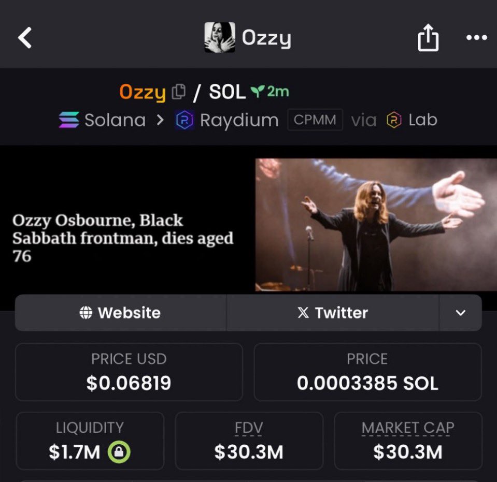Image resolution: width=497 pixels, height=482 pixels.
Task: Open the token Website link
Action: click(x=121, y=313)
